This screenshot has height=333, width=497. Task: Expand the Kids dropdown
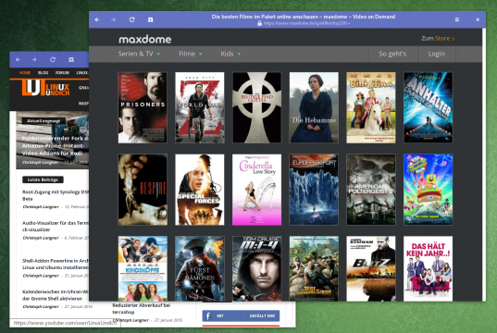230,54
